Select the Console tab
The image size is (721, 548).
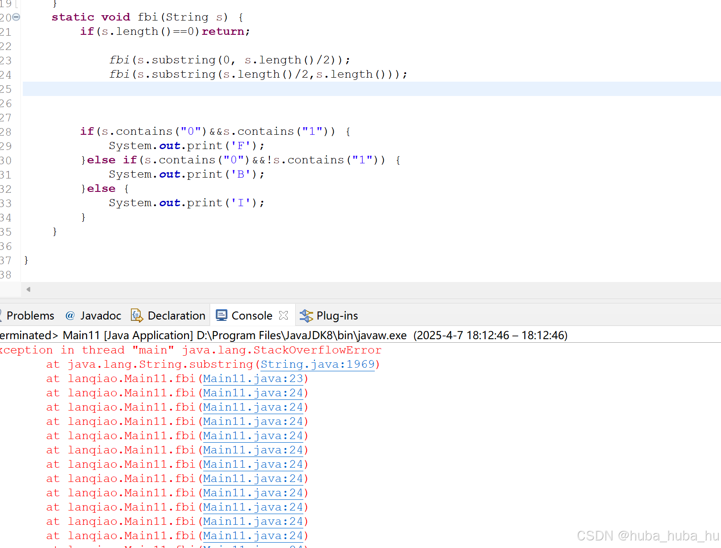[x=252, y=315]
